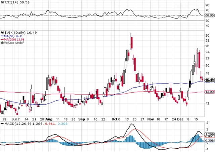This screenshot has height=152, width=215.
Task: Click the Sep label on date axis
Action: pyautogui.click(x=82, y=119)
